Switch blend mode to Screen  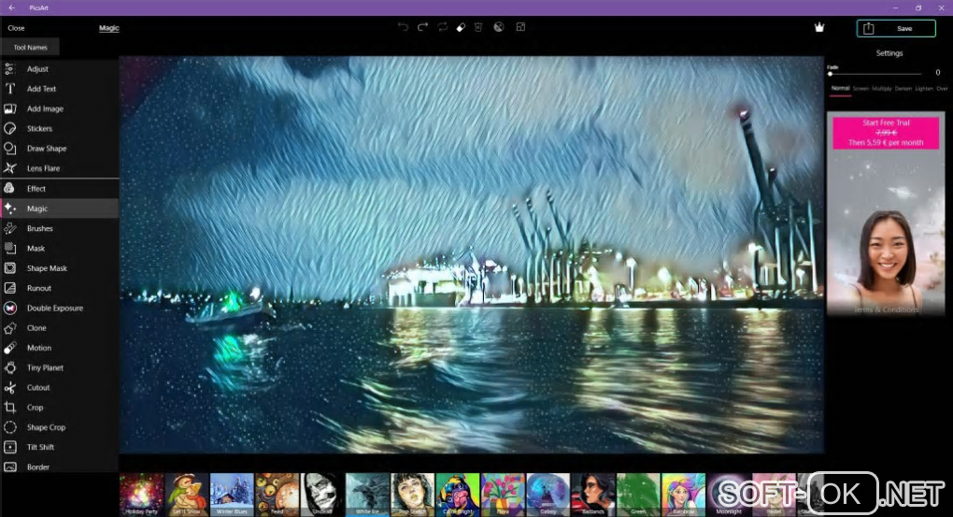coord(861,89)
